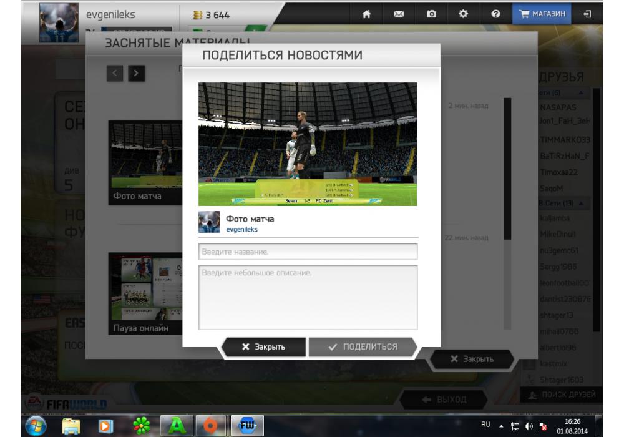
Task: Collapse the first friends group arrow
Action: point(581,93)
